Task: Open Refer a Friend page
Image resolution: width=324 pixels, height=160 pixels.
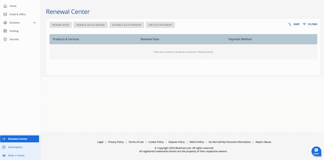Action: 16,156
